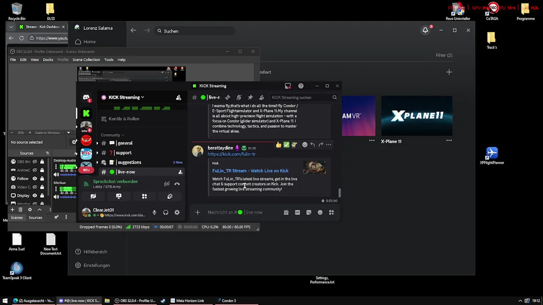Open the VSC server in Discord sidebar
This screenshot has height=305, width=543.
coord(86,153)
